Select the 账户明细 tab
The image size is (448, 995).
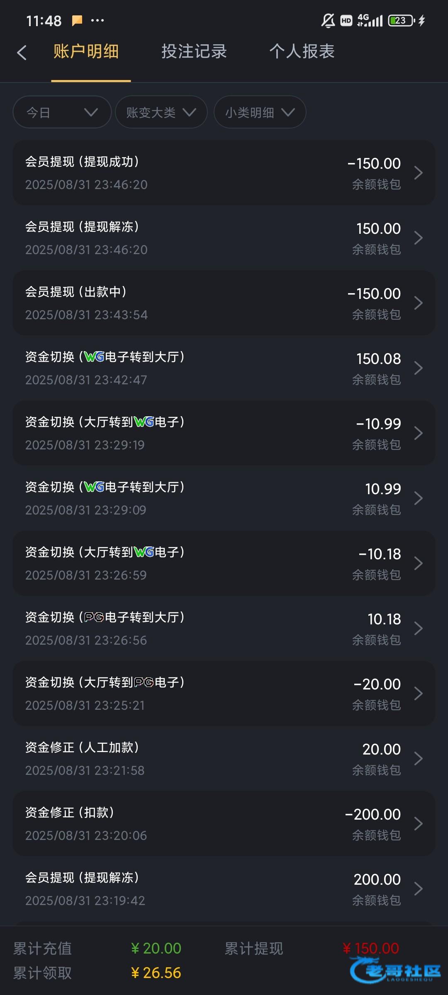[86, 52]
